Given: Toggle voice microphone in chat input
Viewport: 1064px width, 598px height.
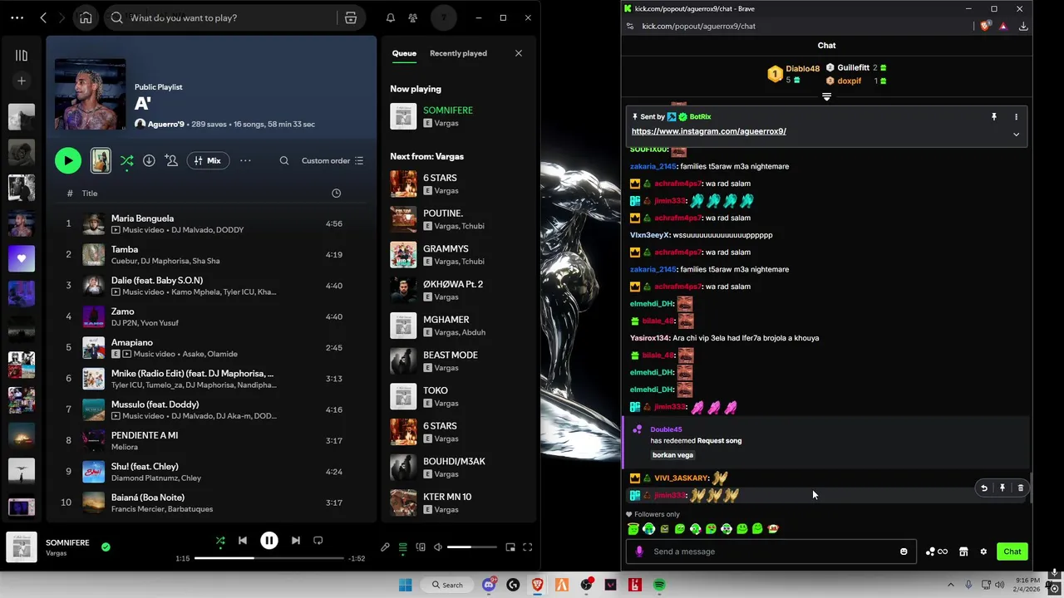Looking at the screenshot, I should 639,551.
